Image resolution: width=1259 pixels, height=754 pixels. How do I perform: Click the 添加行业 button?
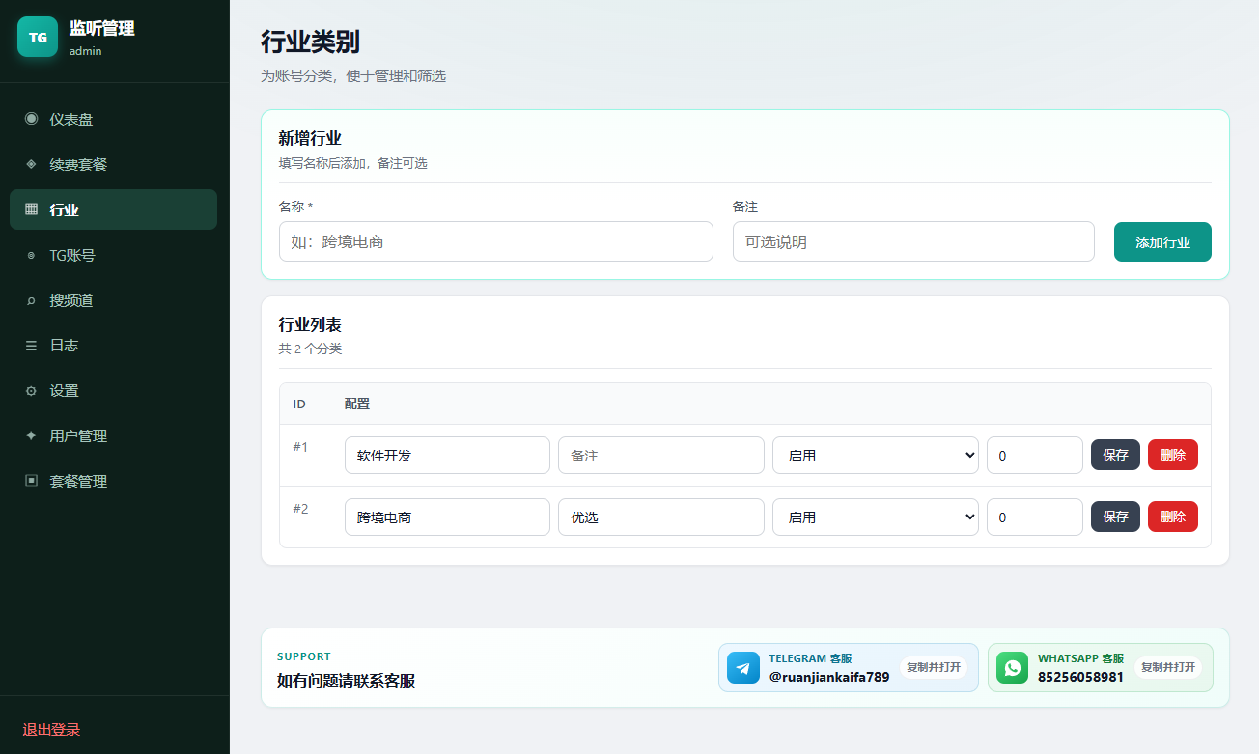1162,242
